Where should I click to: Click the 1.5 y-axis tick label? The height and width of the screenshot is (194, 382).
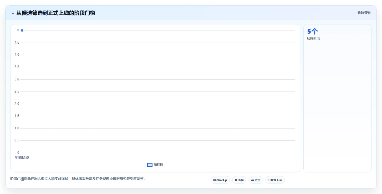coord(17,116)
